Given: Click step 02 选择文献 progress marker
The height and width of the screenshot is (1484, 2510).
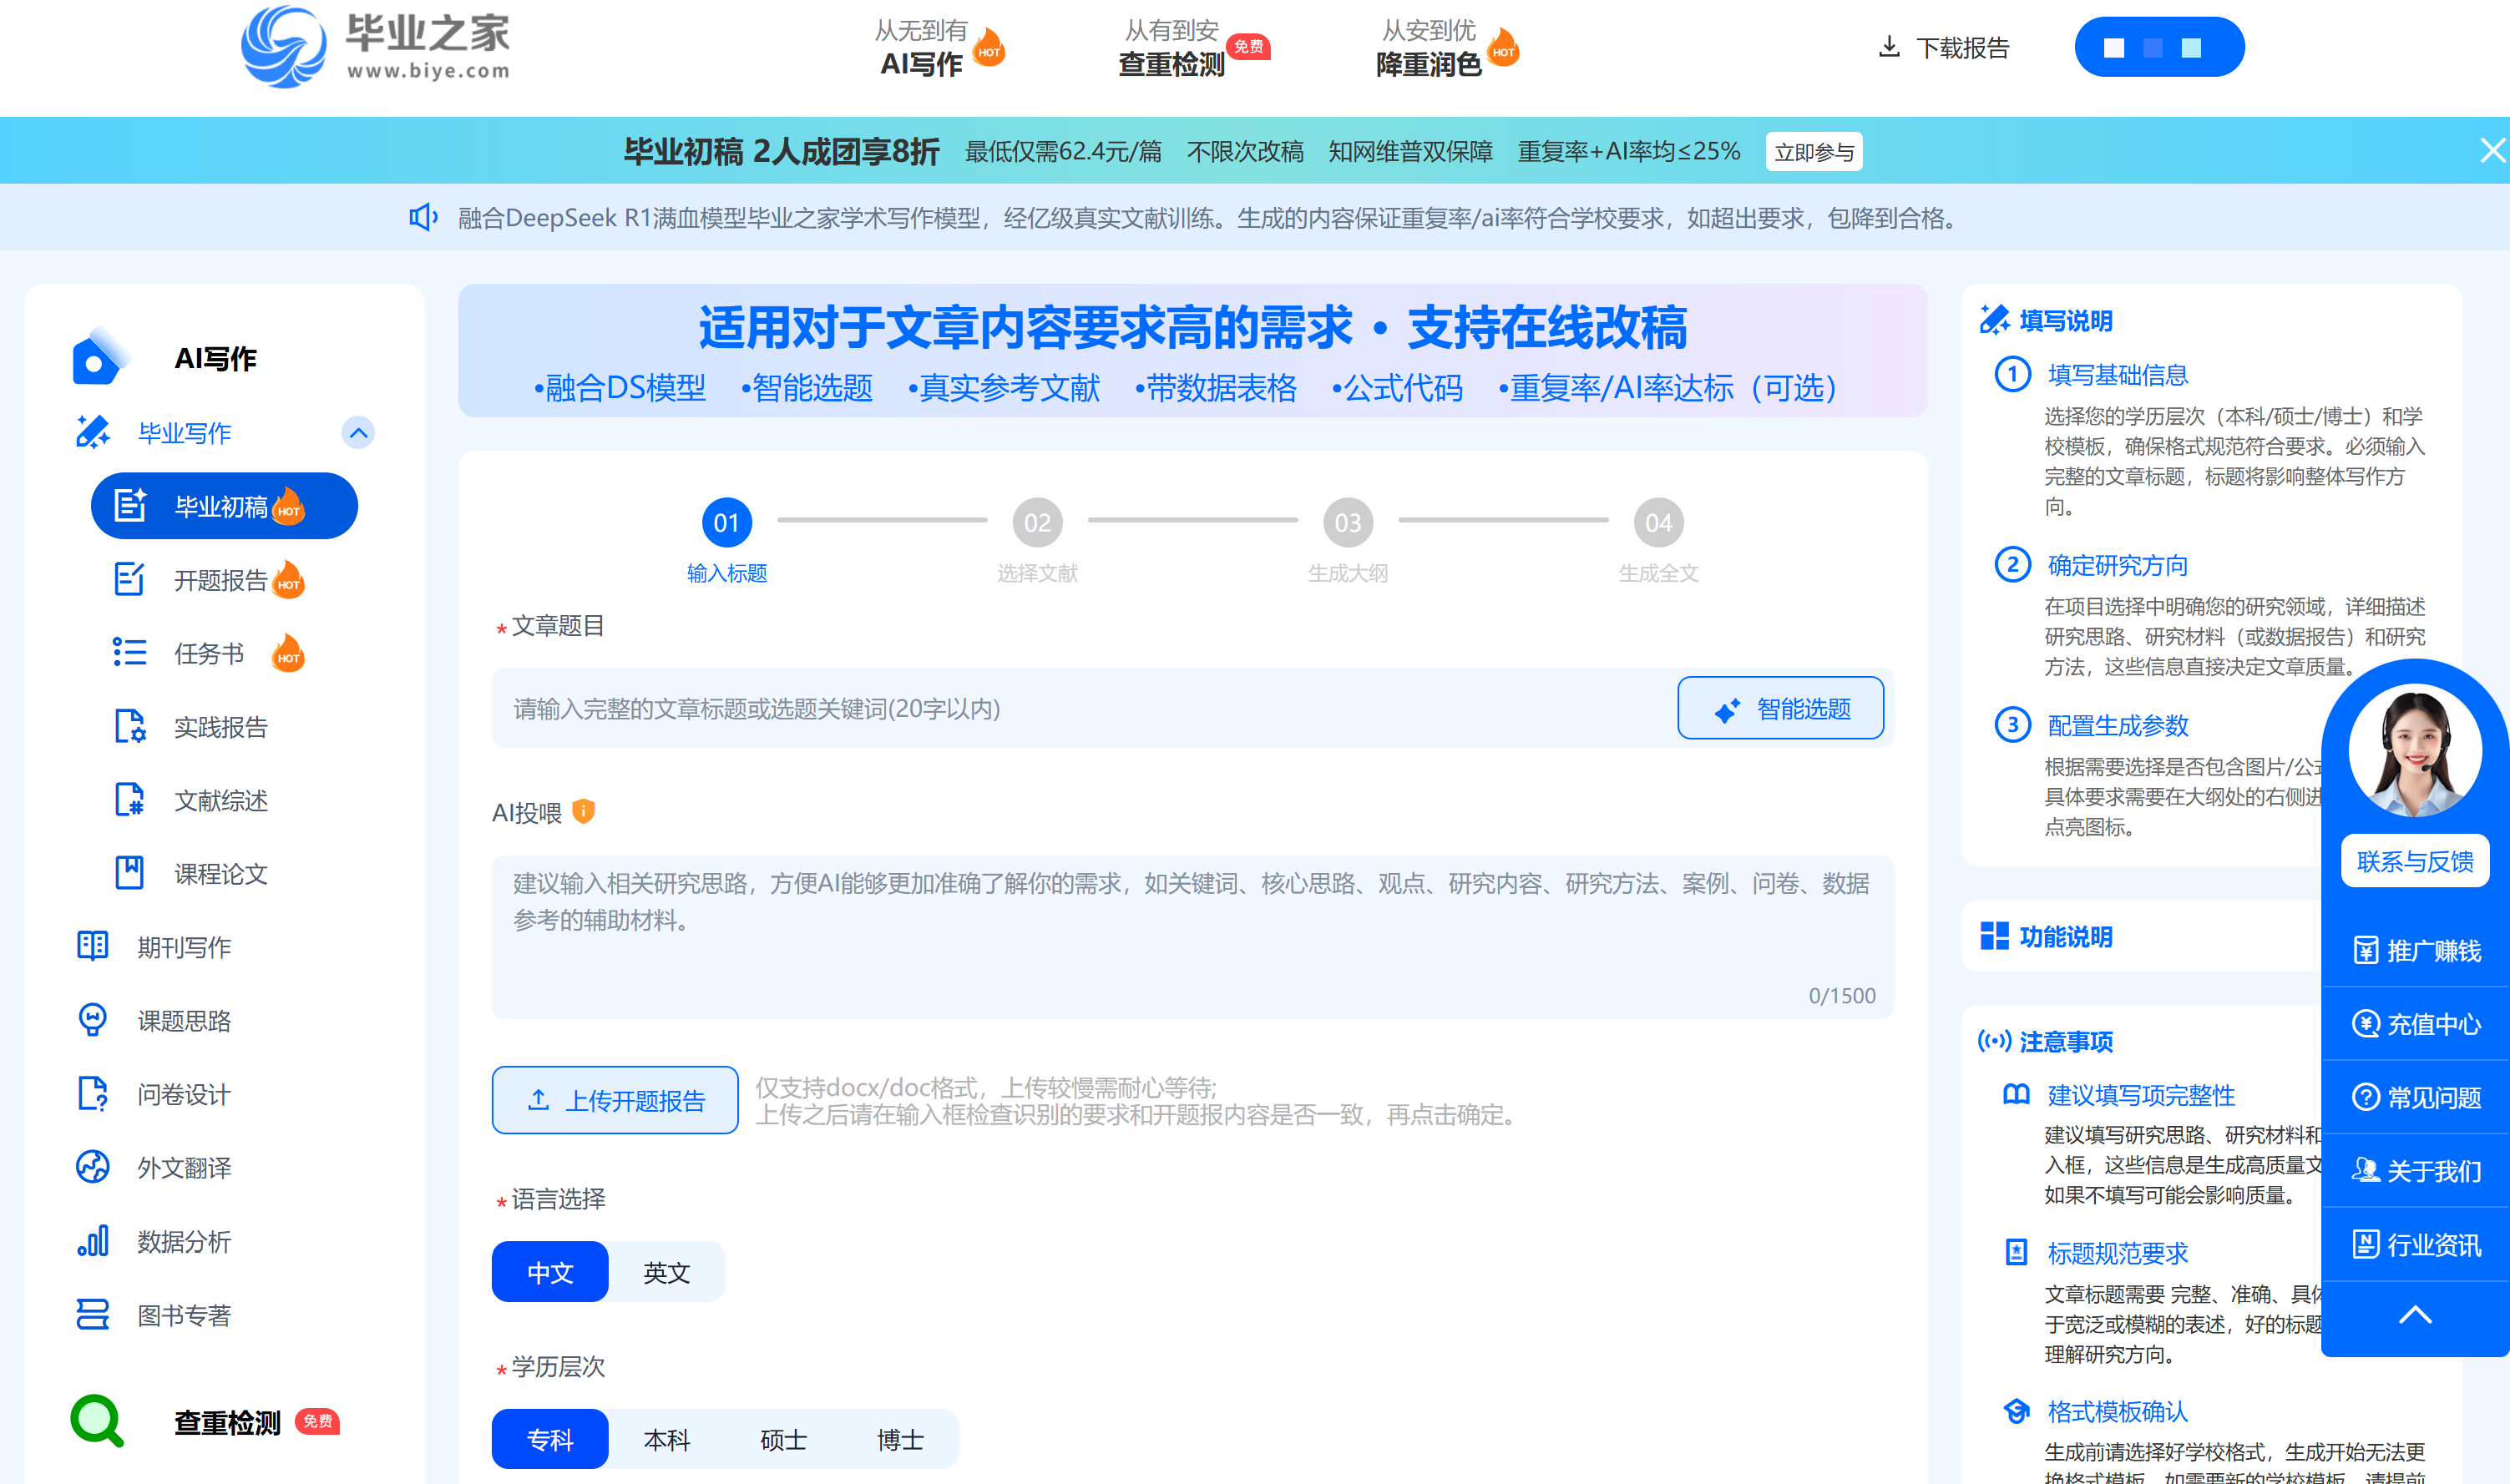Looking at the screenshot, I should point(1037,541).
